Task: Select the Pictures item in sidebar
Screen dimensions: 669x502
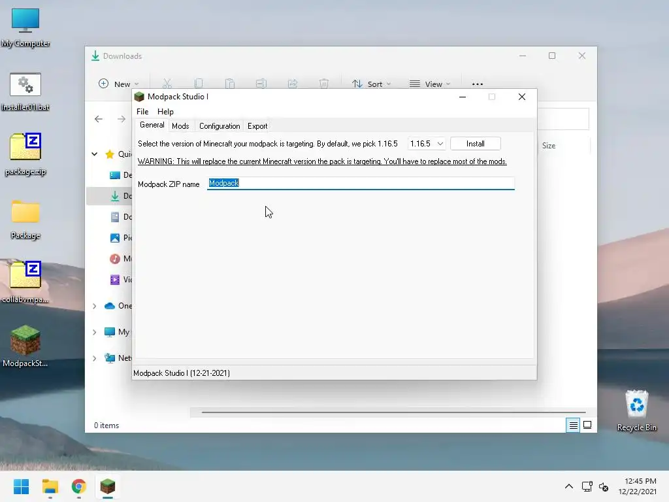Action: point(120,238)
